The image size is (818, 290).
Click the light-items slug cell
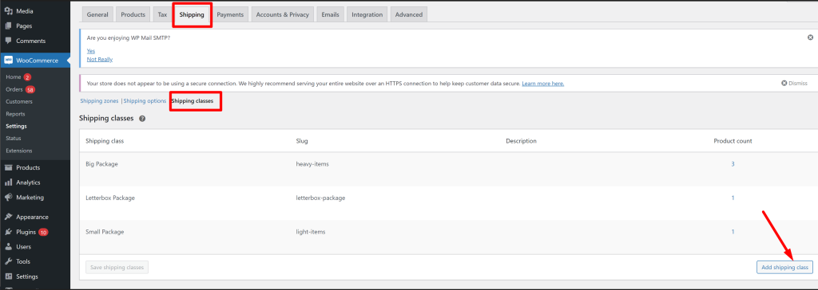[311, 232]
